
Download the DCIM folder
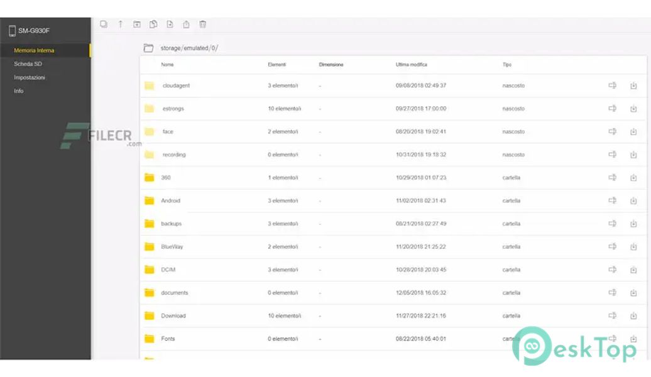pyautogui.click(x=633, y=270)
